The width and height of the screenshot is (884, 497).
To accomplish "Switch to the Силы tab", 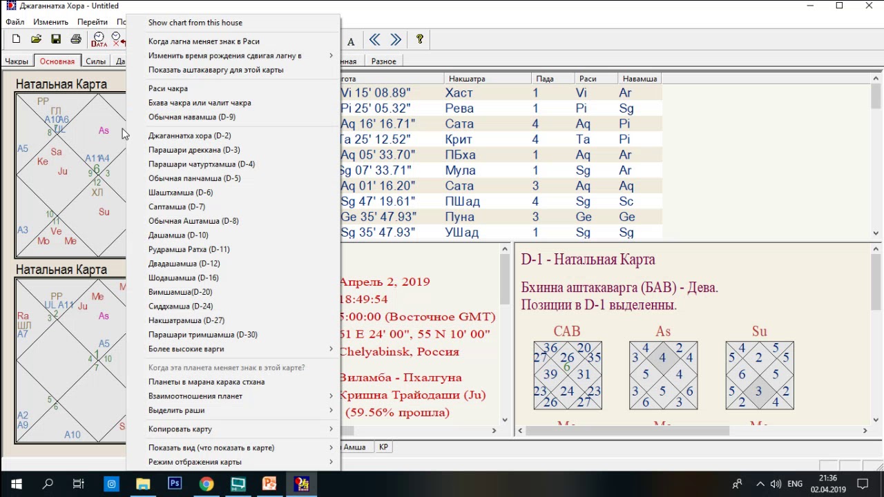I will tap(96, 61).
